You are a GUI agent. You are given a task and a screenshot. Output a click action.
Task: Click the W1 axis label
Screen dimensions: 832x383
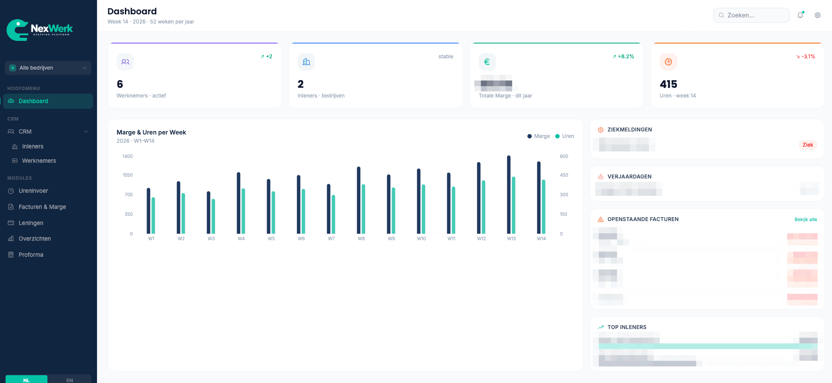point(151,239)
